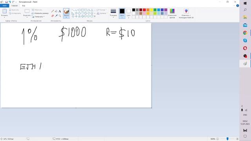
Task: Switch to the View (Вид) tab
Action: pyautogui.click(x=24, y=5)
